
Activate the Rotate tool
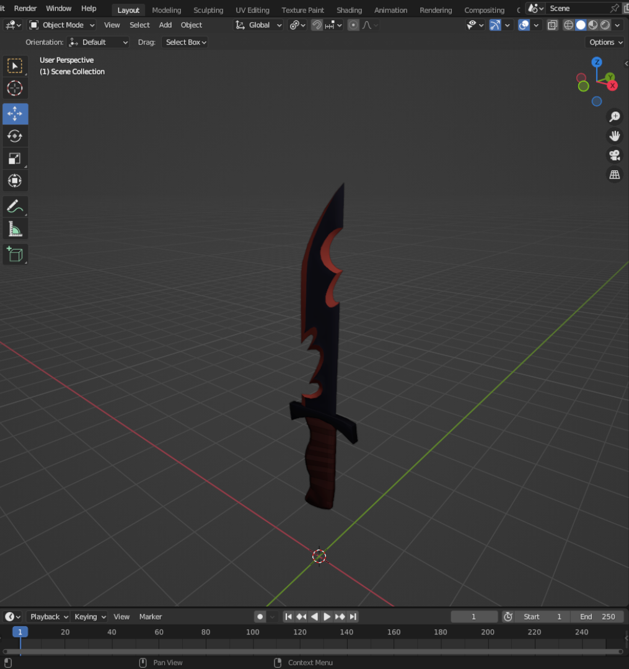click(15, 136)
